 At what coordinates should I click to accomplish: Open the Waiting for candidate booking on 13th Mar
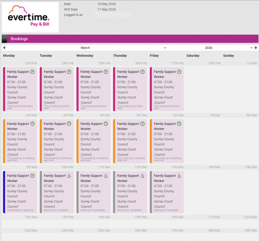[x=167, y=192]
